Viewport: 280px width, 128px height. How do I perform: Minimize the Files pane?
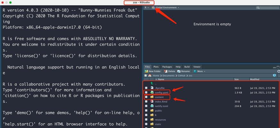pos(275,68)
